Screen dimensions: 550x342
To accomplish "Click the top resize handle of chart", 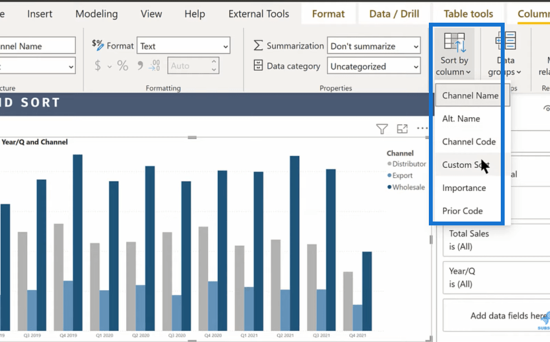I will 192,137.
